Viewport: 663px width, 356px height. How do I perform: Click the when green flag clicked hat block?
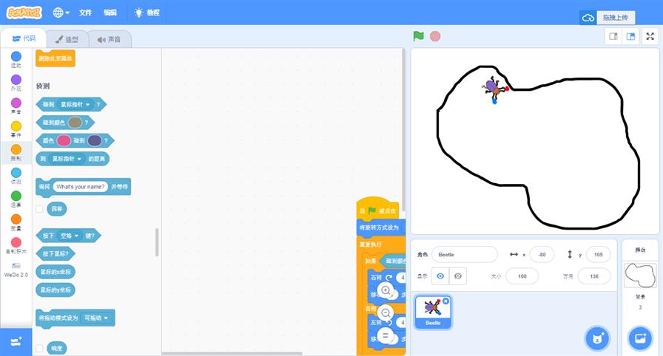point(377,209)
